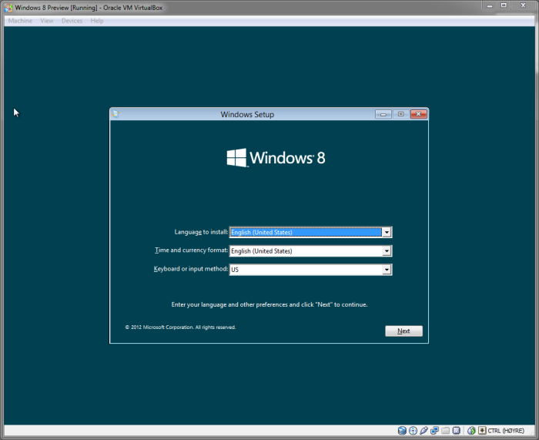This screenshot has height=440, width=539.
Task: Open the Machine menu
Action: (x=20, y=21)
